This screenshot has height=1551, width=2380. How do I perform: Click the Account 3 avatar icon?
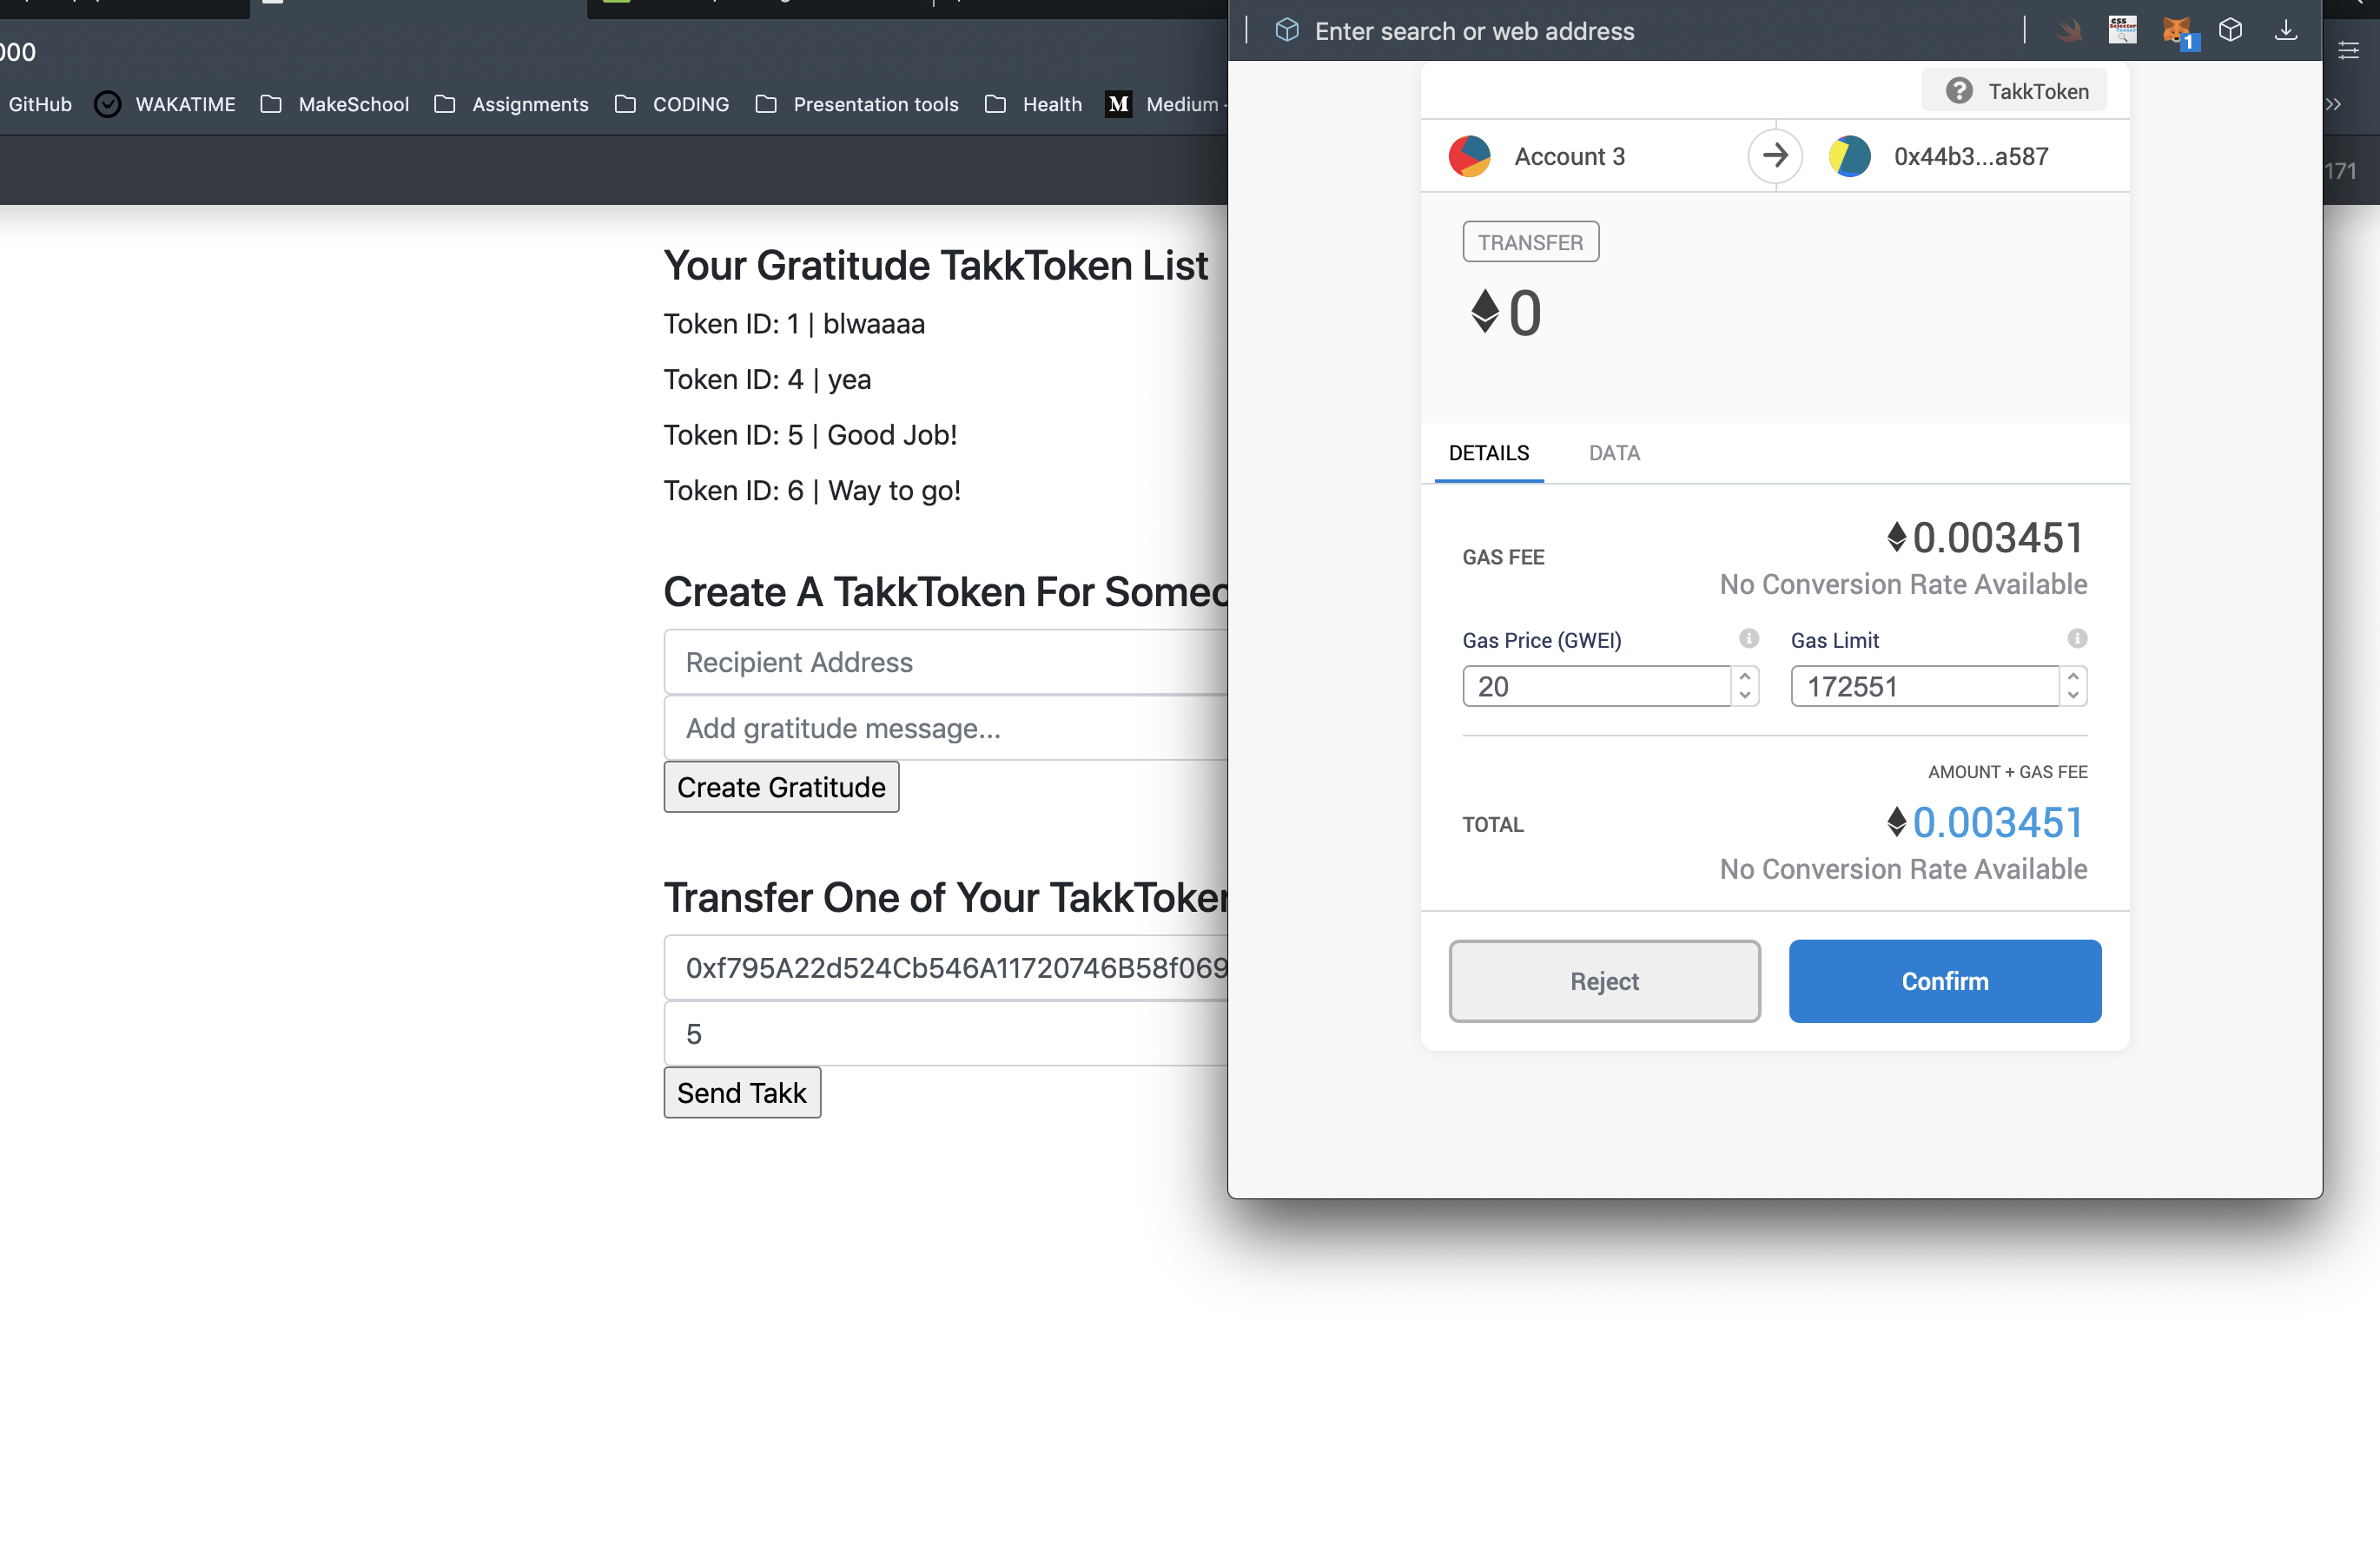(1469, 156)
